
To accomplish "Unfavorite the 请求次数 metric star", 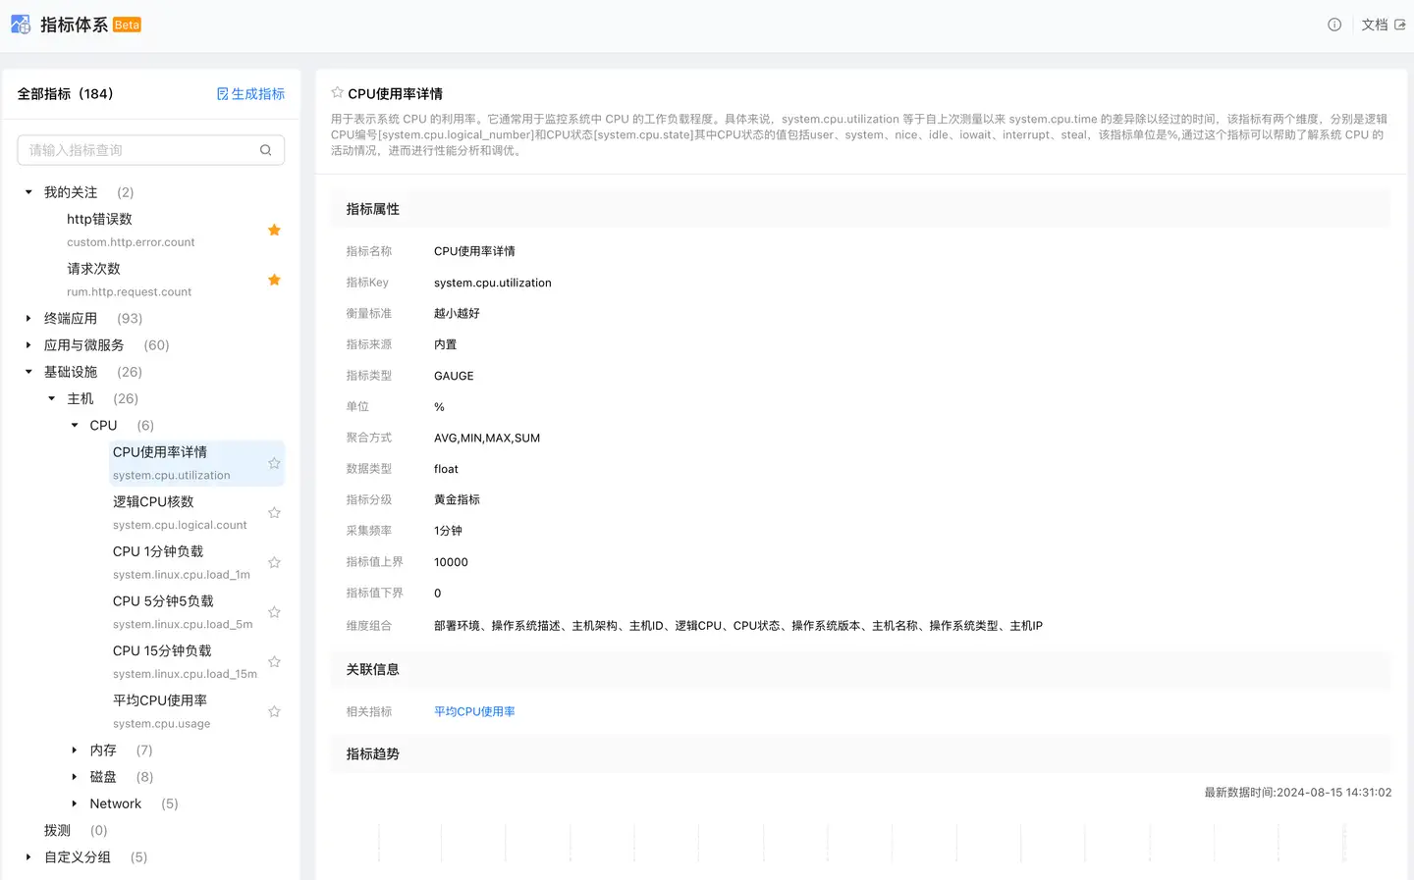I will tap(274, 280).
